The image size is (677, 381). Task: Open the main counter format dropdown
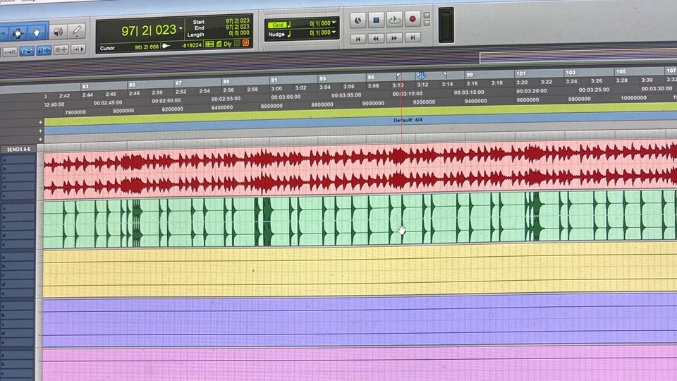[x=181, y=30]
